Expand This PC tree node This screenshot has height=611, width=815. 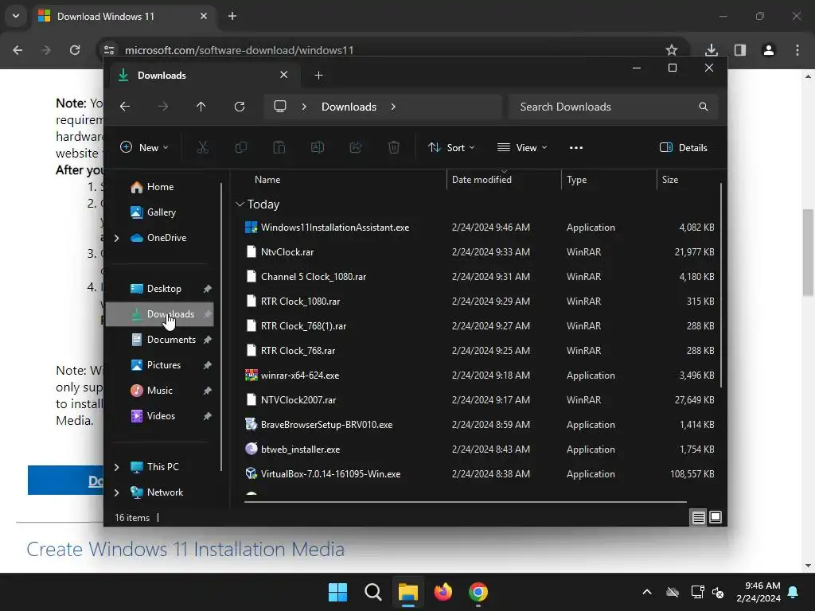[x=116, y=467]
